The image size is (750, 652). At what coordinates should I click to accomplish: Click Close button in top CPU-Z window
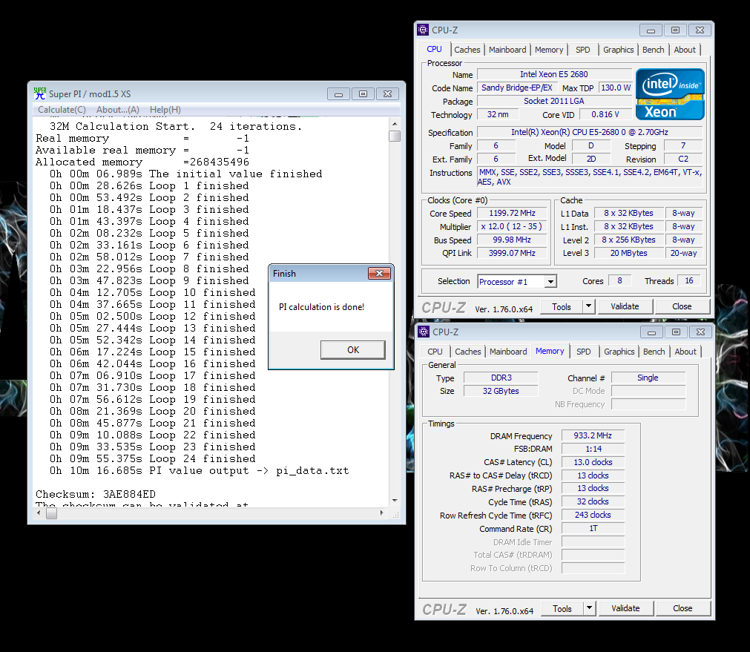682,306
